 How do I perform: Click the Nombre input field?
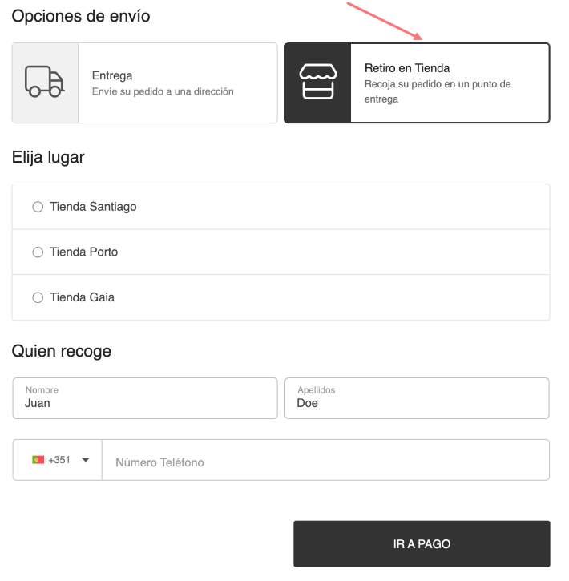[145, 398]
